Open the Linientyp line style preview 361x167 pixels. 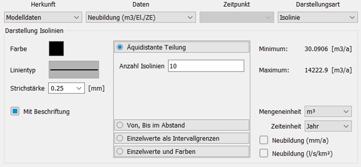pos(74,69)
